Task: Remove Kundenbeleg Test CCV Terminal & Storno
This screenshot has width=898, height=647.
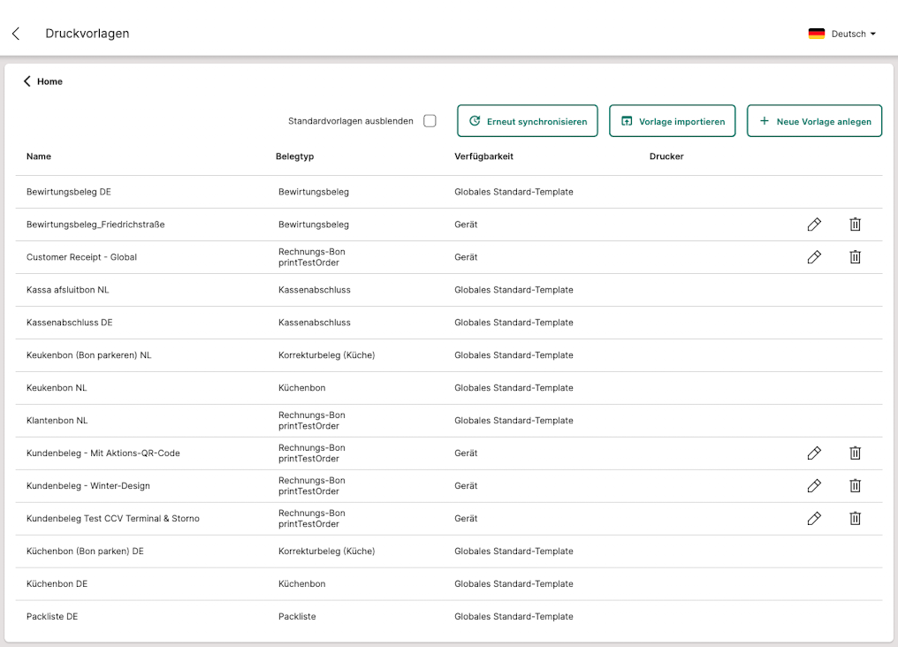Action: tap(855, 519)
